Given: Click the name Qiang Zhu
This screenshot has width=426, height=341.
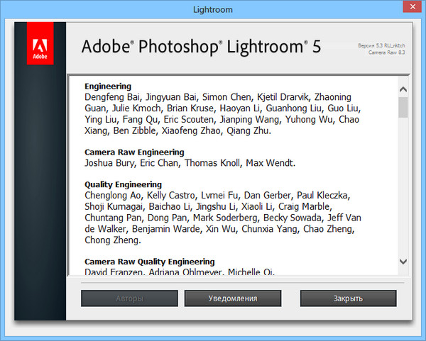Looking at the screenshot, I should (x=247, y=130).
